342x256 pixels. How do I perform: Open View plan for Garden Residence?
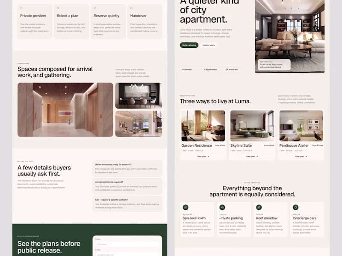(203, 157)
